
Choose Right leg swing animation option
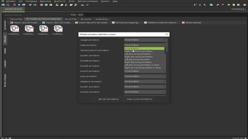click(x=145, y=62)
